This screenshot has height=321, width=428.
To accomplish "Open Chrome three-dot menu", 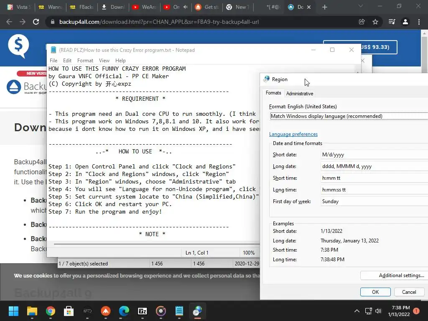I will (419, 22).
